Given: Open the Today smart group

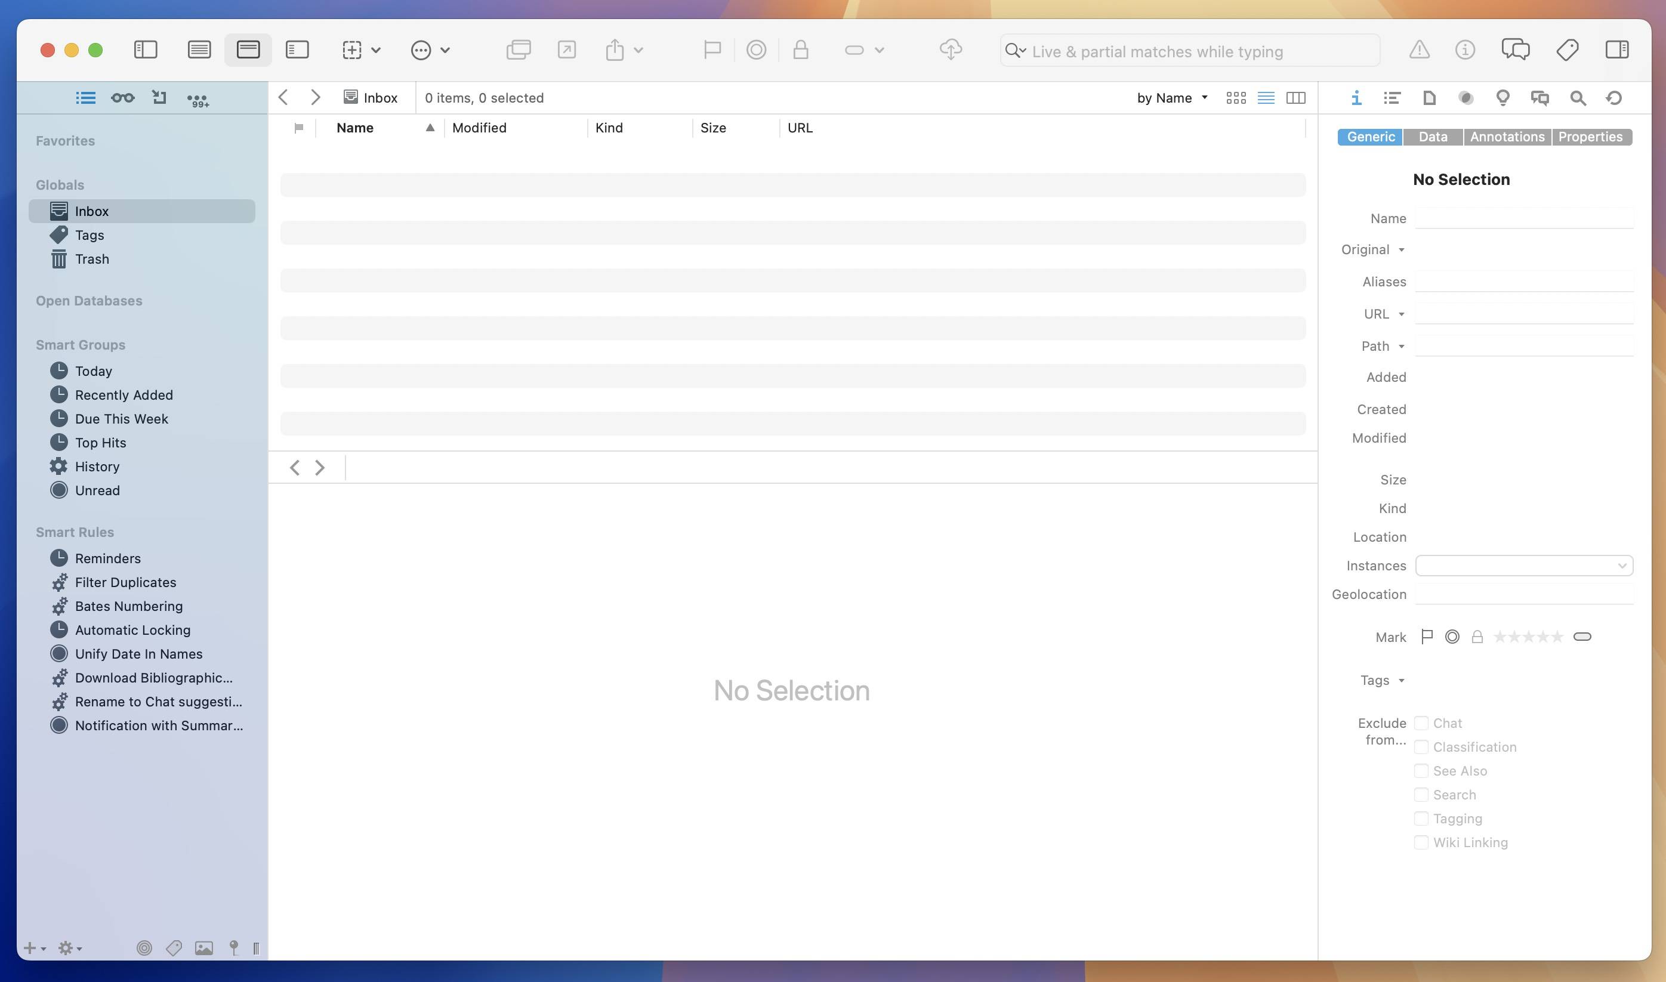Looking at the screenshot, I should coord(93,370).
